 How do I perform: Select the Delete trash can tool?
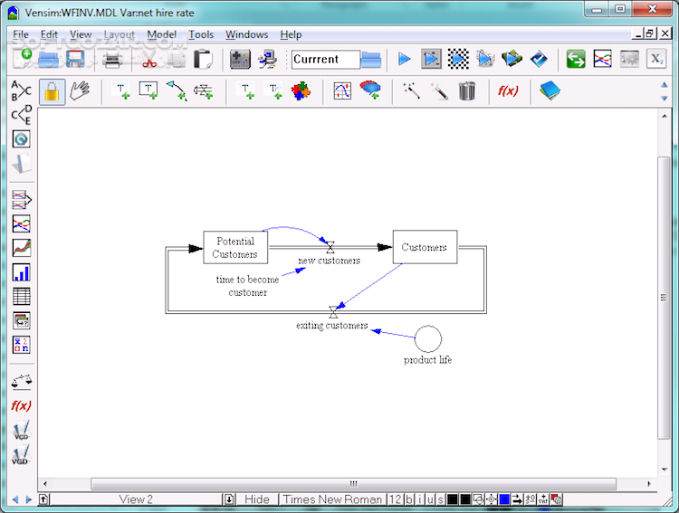point(467,90)
